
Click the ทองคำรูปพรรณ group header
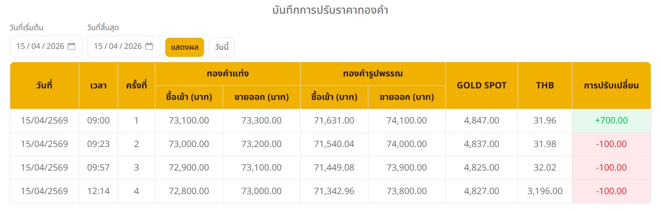(373, 74)
